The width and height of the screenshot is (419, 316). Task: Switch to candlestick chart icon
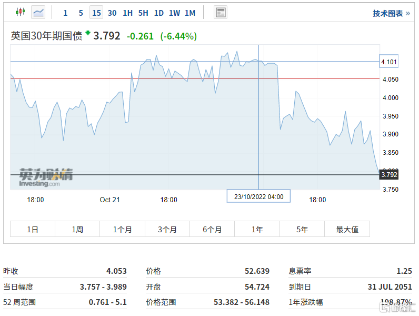pos(21,12)
